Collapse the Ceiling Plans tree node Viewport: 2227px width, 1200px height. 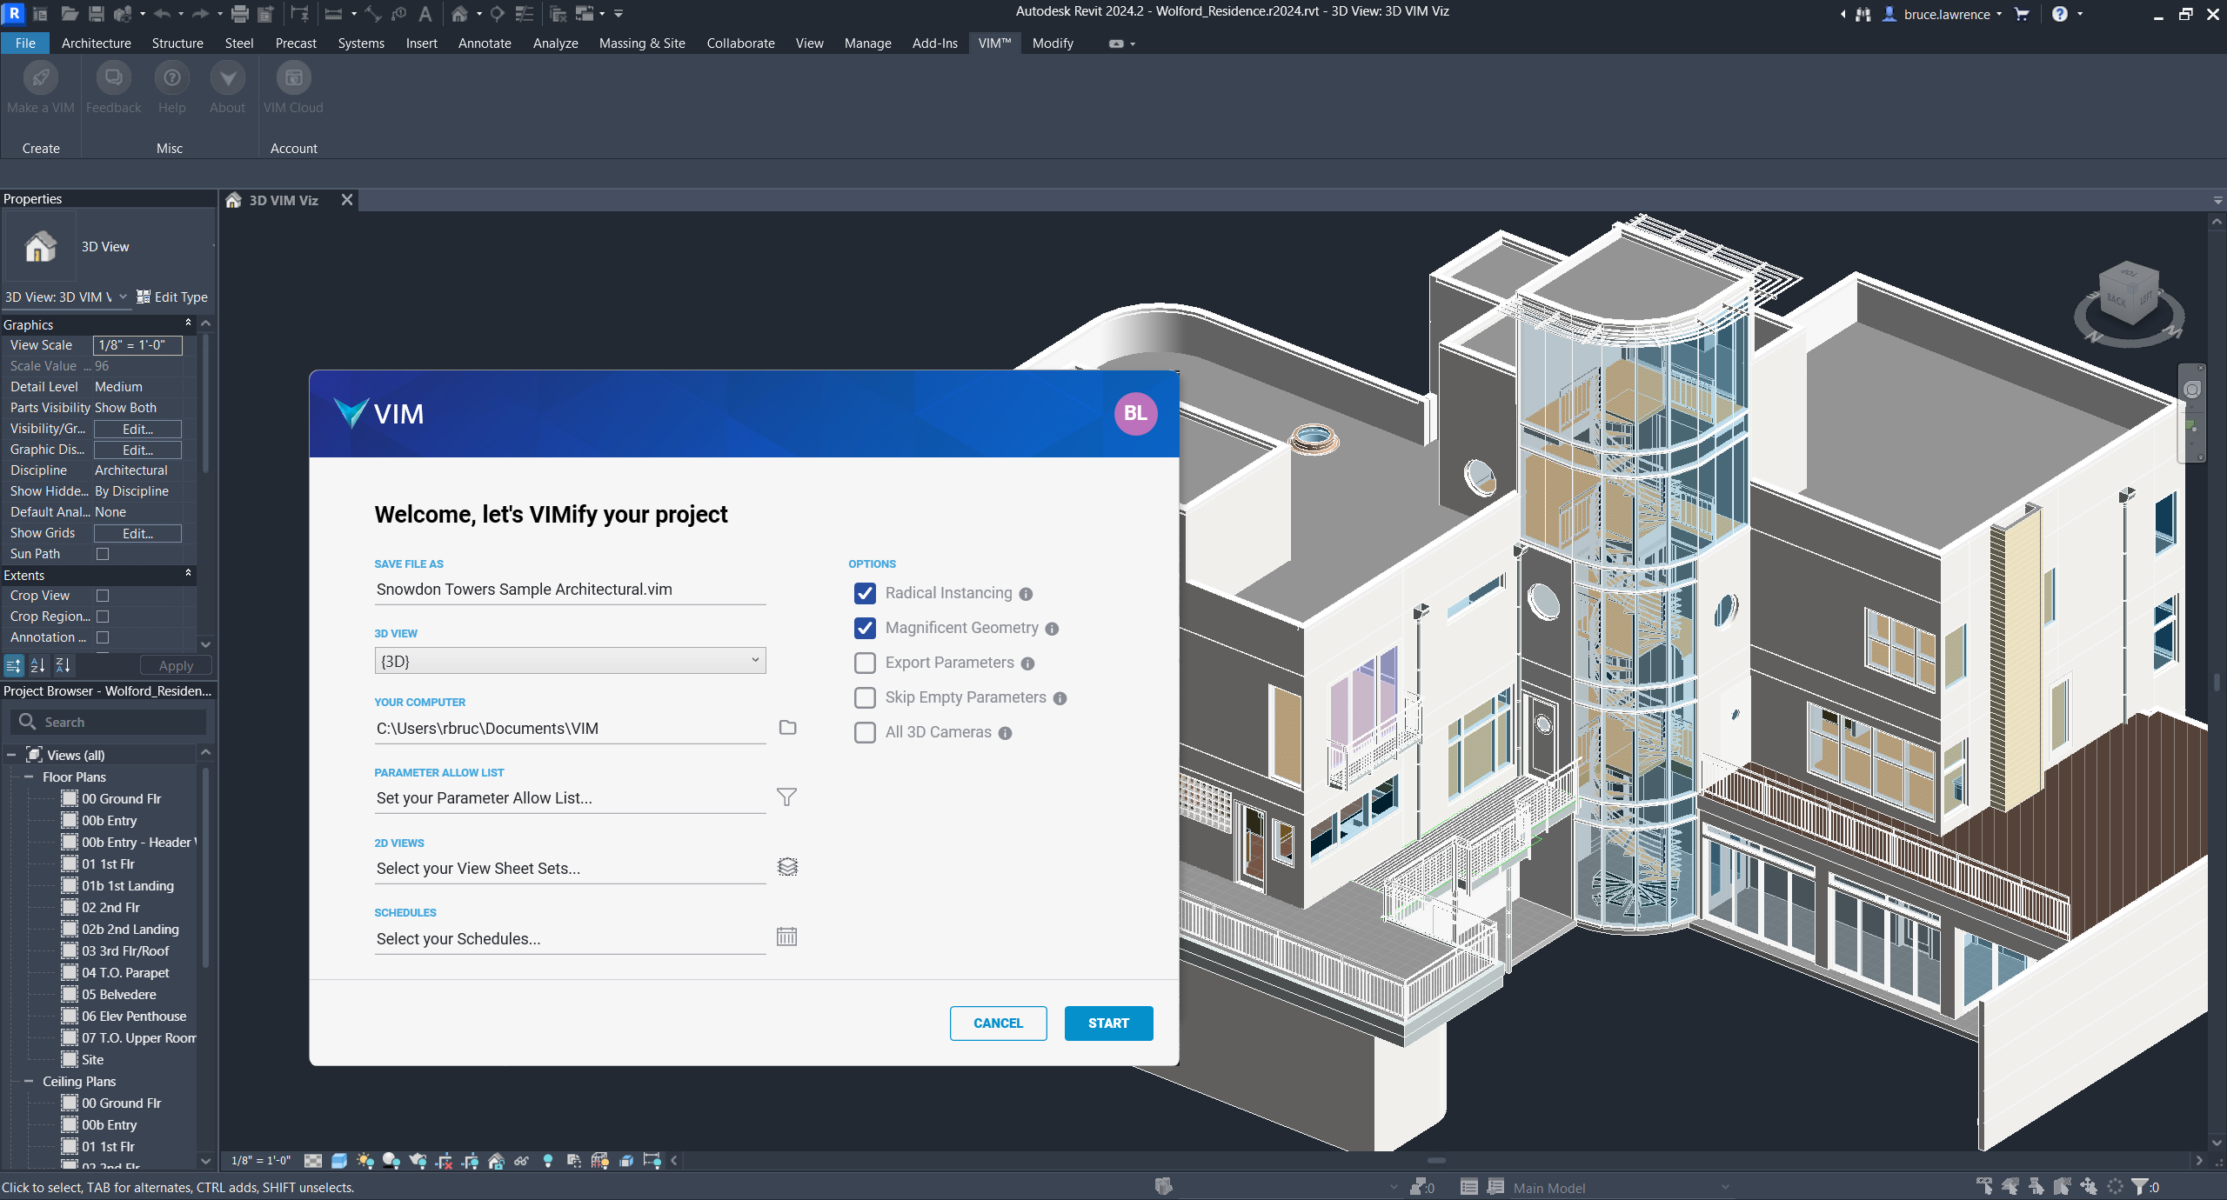29,1081
